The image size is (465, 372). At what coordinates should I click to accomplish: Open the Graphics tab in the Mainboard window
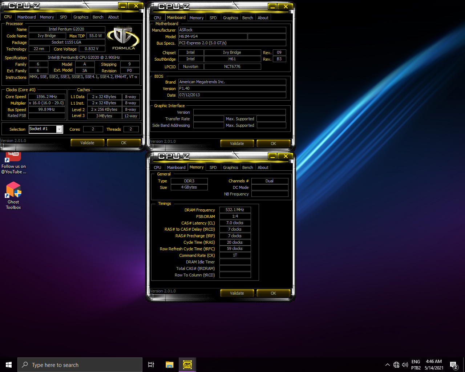(231, 18)
